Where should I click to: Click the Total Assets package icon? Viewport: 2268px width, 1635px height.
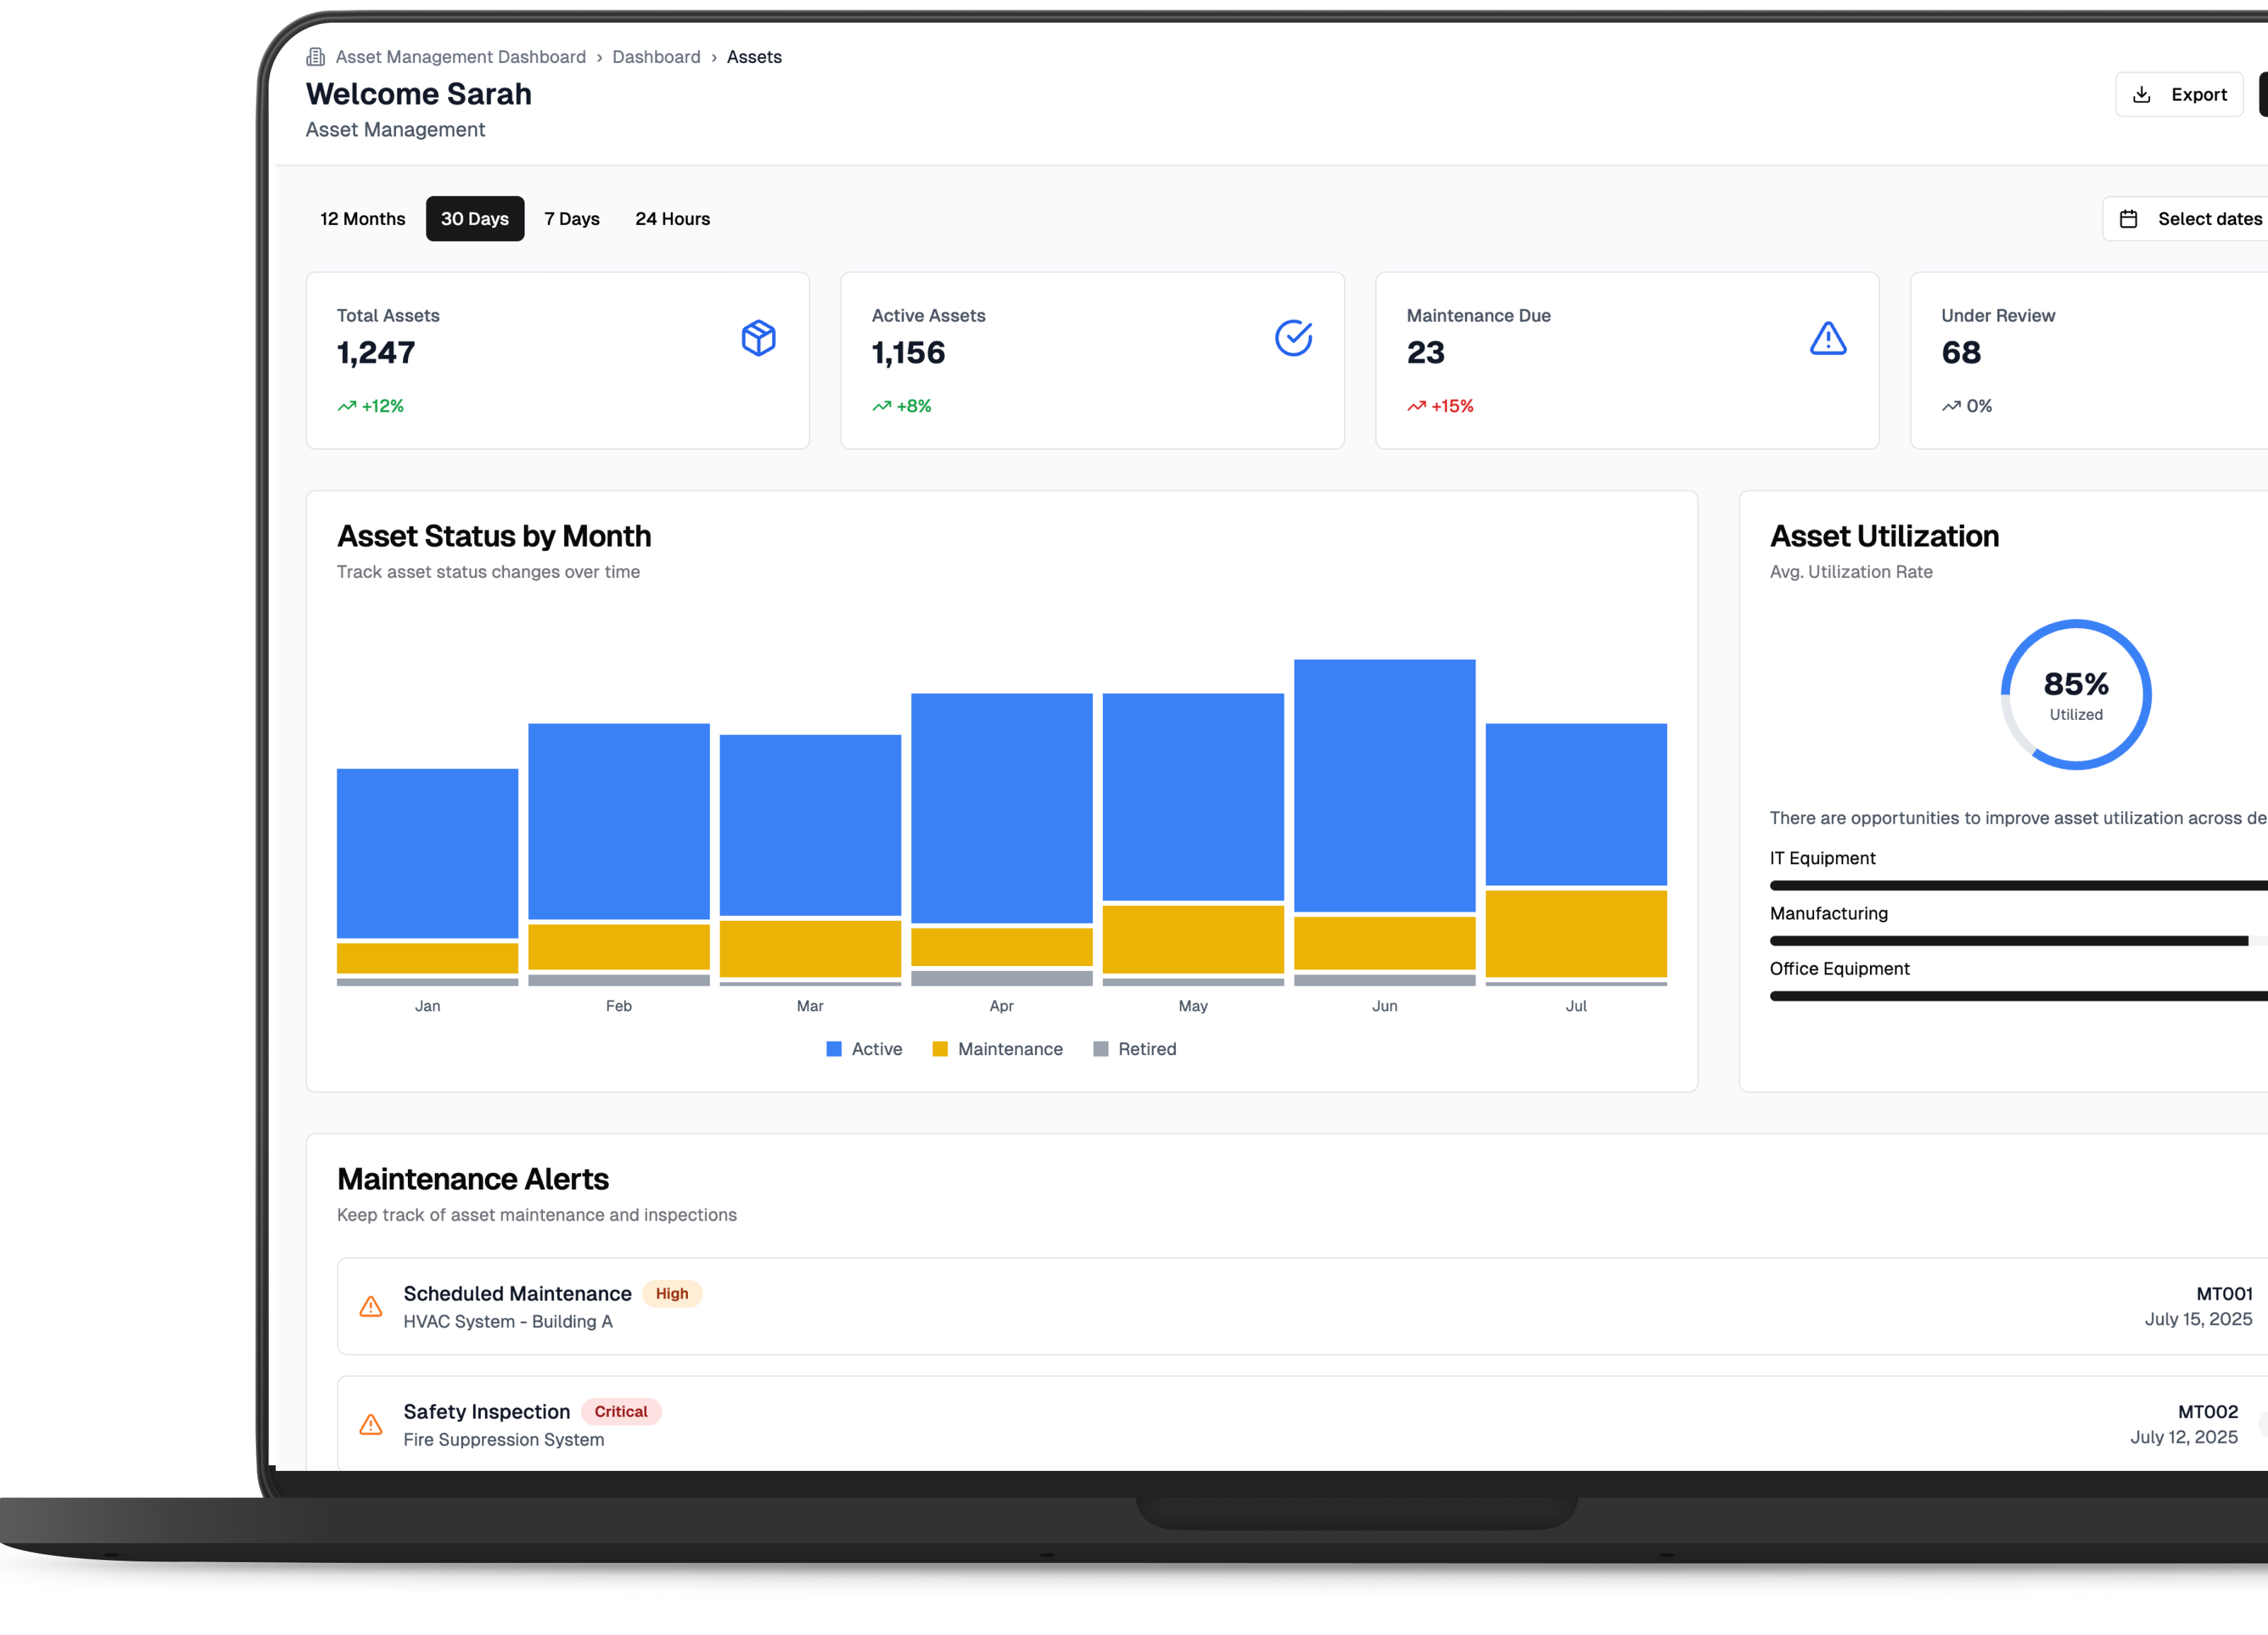pos(759,339)
